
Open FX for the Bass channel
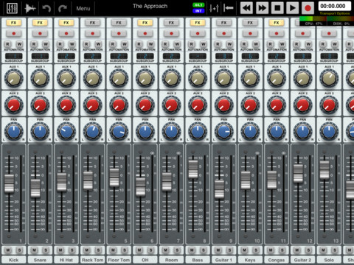[198, 23]
